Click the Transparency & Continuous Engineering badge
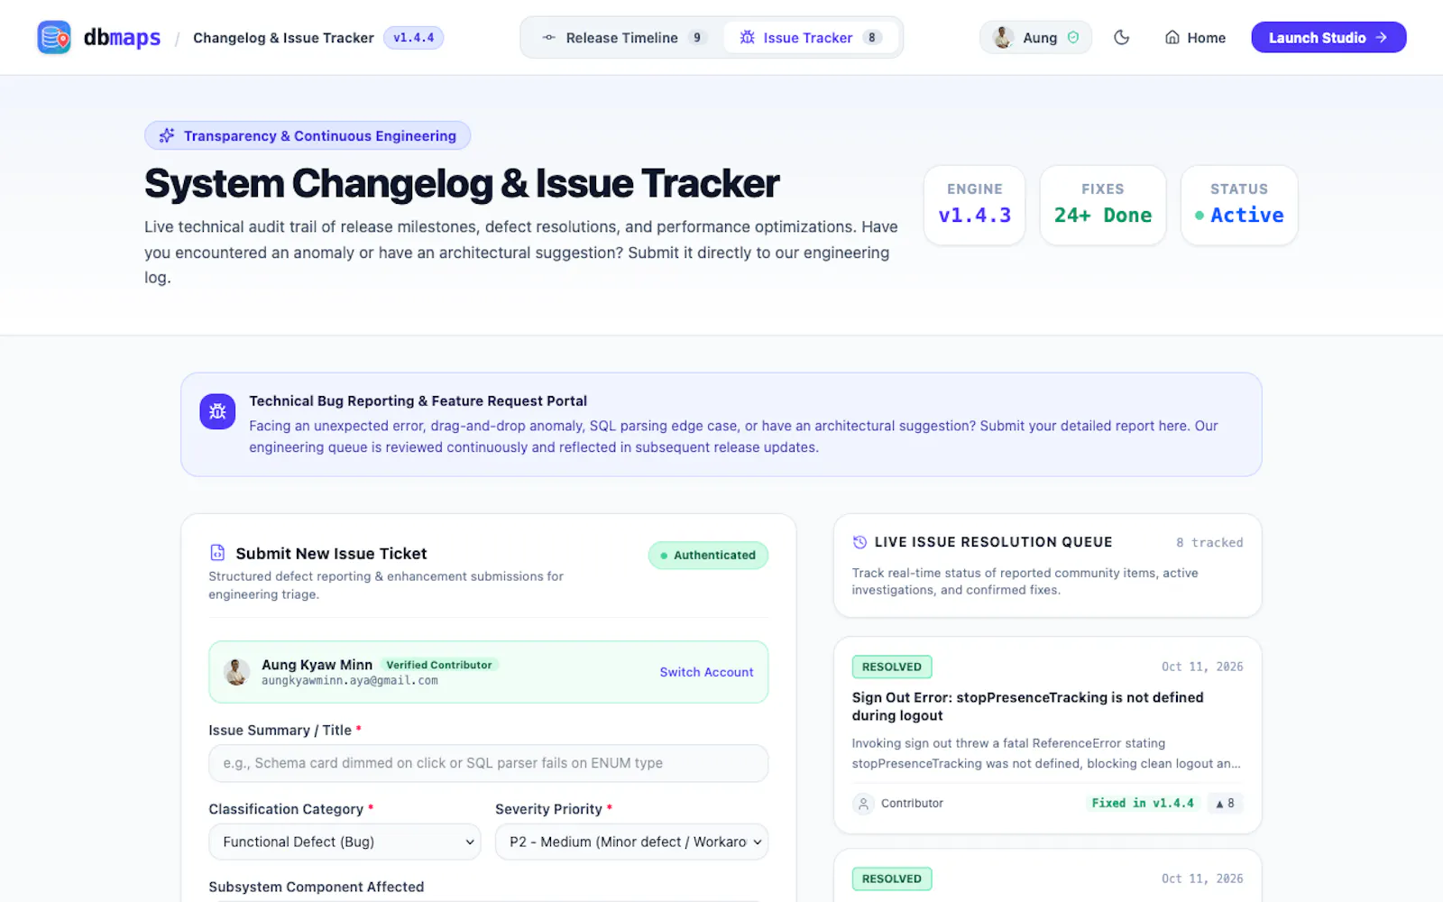Screen dimensions: 1443x902 click(x=308, y=135)
